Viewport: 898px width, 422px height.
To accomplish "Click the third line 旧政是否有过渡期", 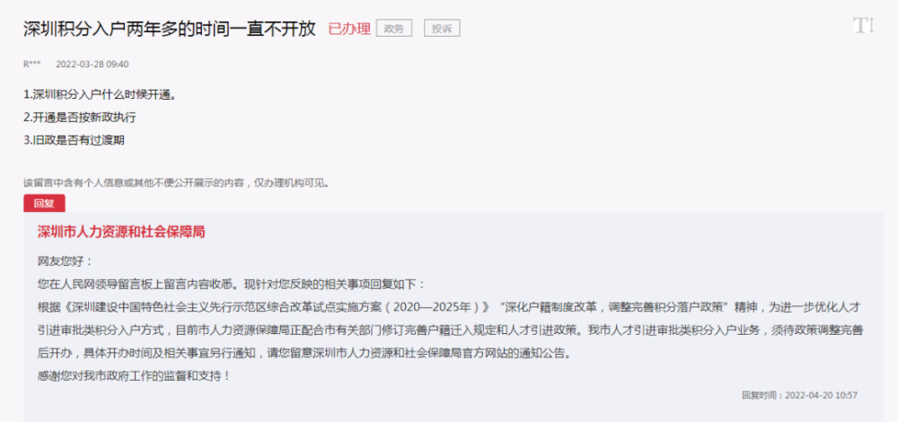I will (74, 140).
